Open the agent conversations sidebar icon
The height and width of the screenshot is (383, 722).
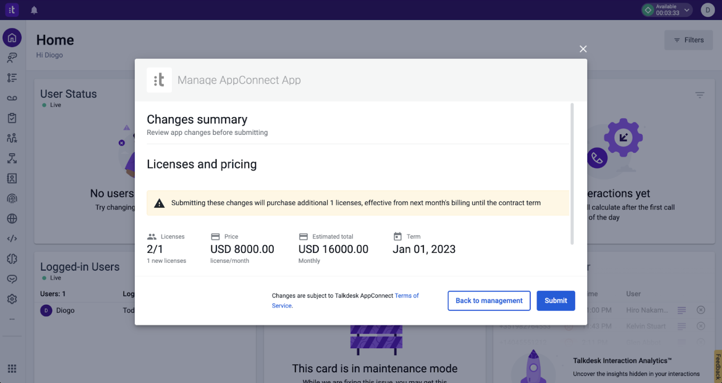[x=12, y=58]
